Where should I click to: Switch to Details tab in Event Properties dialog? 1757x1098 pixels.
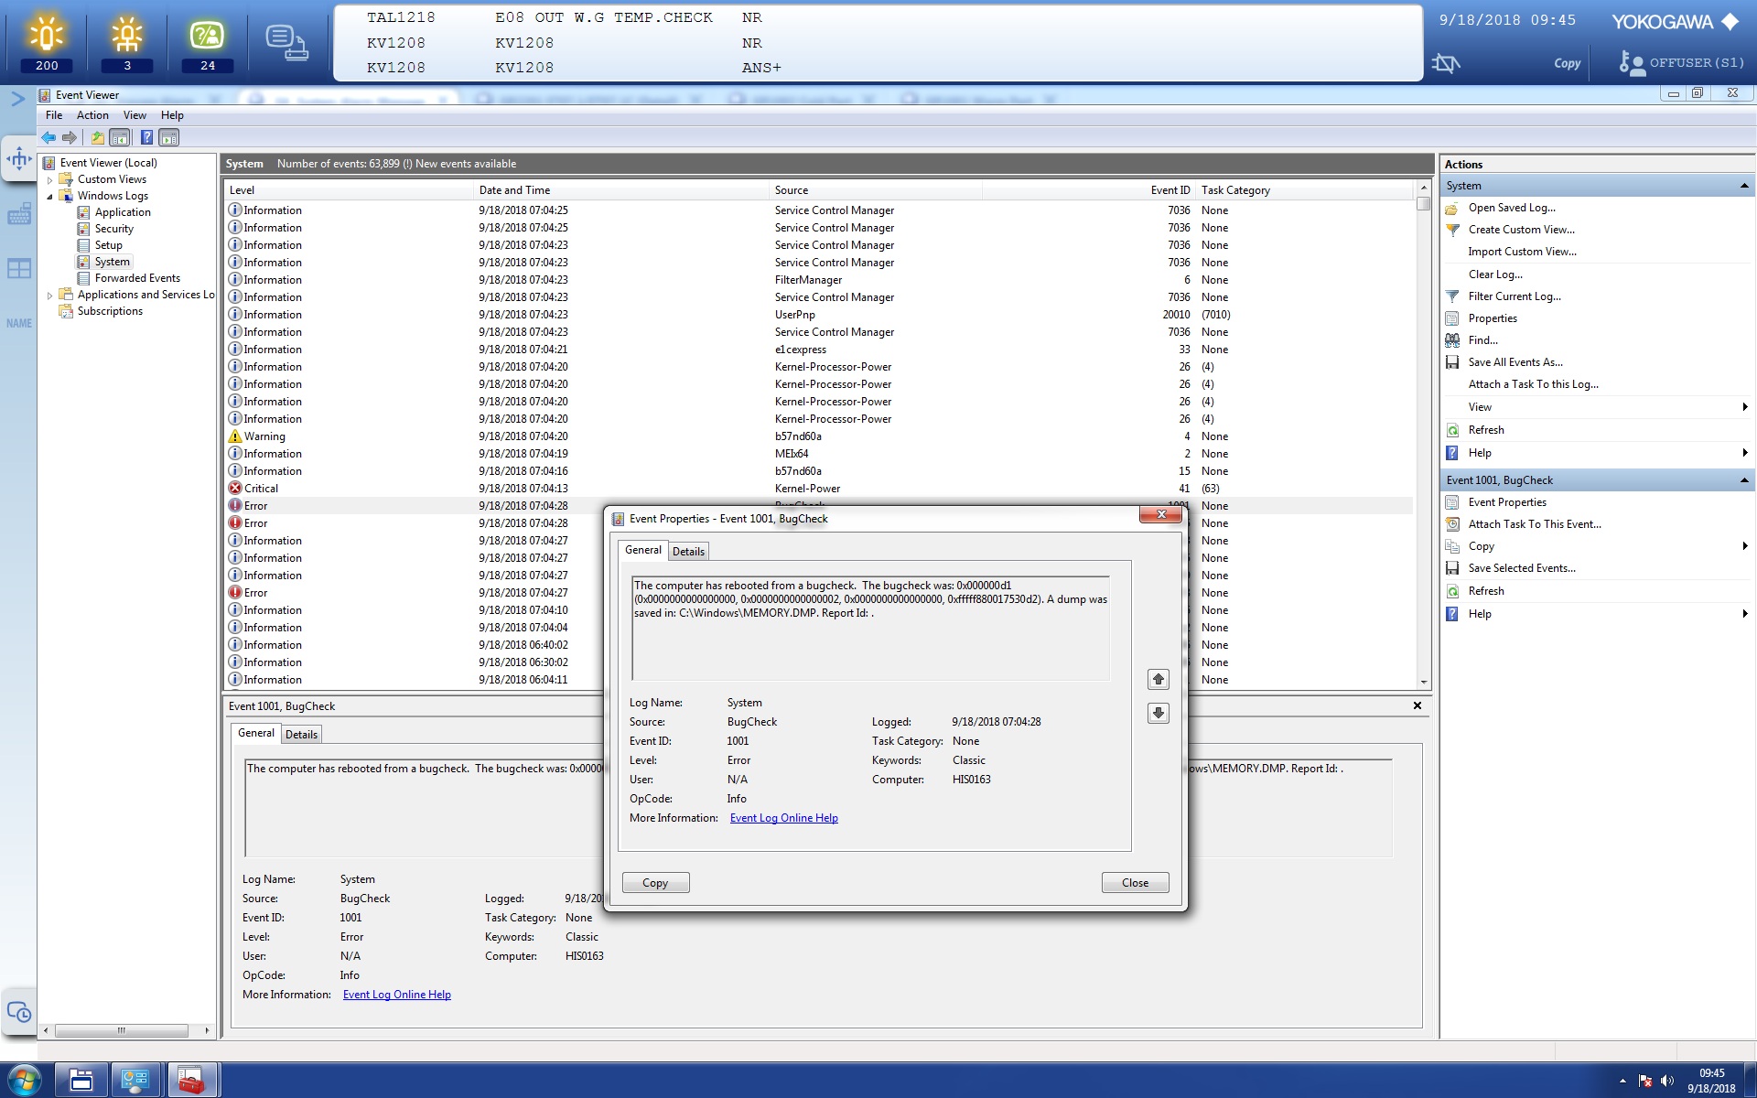[688, 552]
